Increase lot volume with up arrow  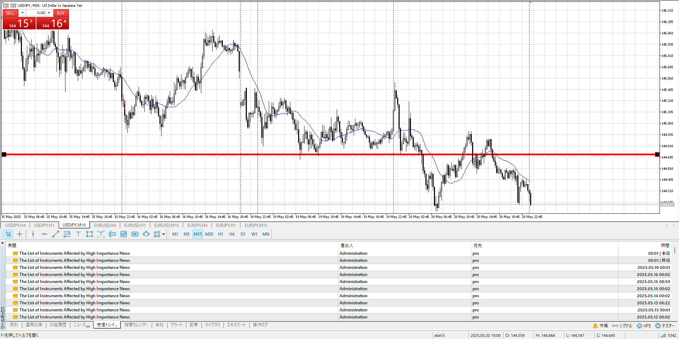click(x=49, y=13)
